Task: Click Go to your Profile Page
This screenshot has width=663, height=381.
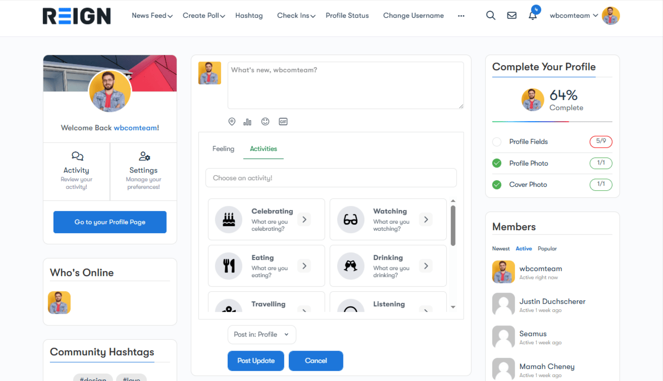Action: click(110, 222)
